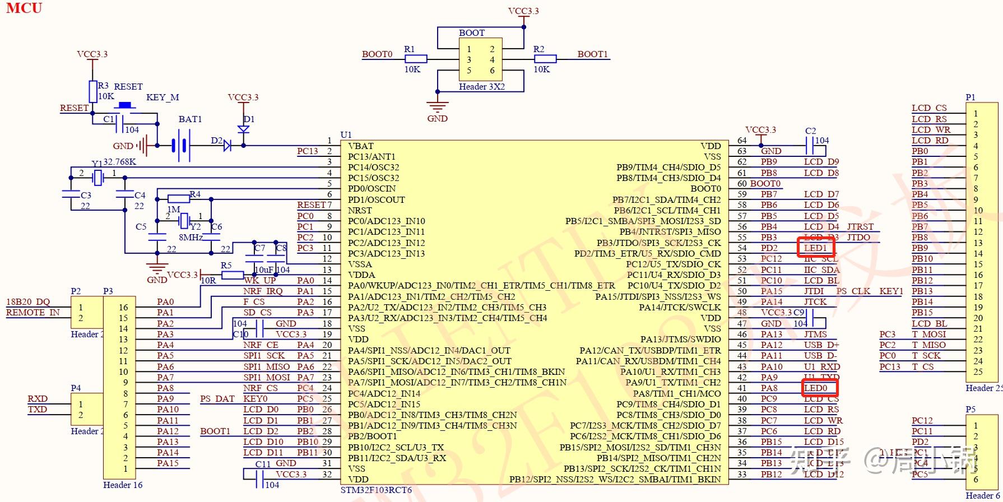
Task: Click the GND symbol below the BOOT header
Action: pos(438,106)
